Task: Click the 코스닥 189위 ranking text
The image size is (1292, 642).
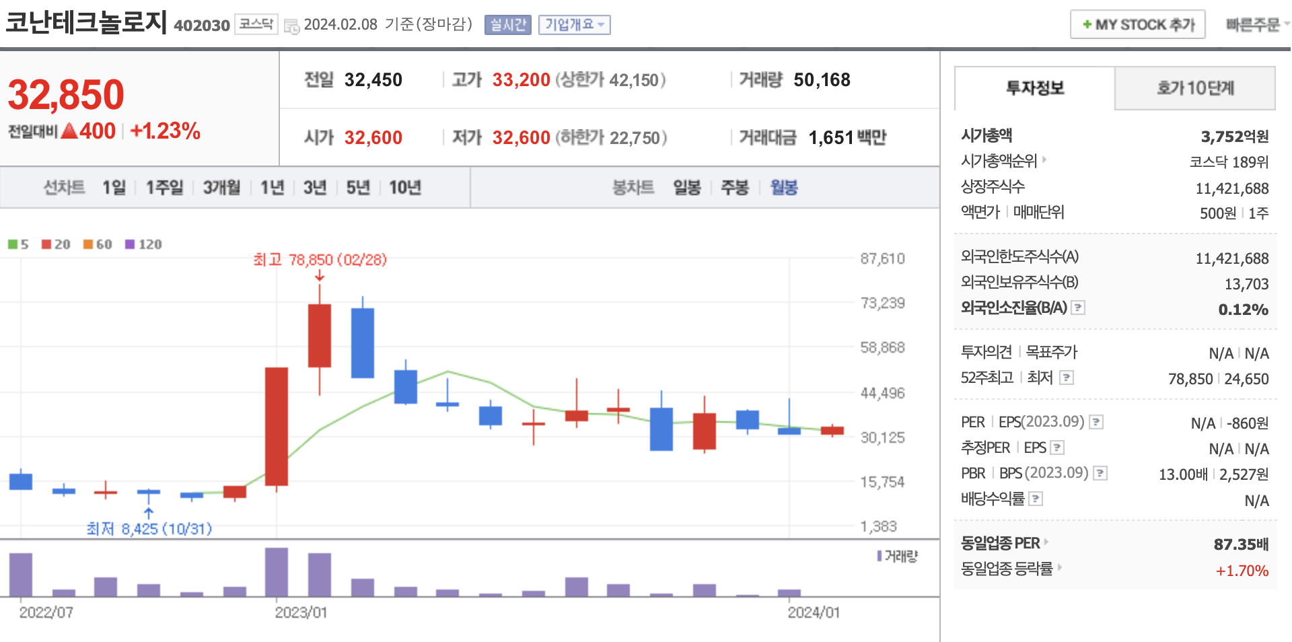Action: [1229, 162]
